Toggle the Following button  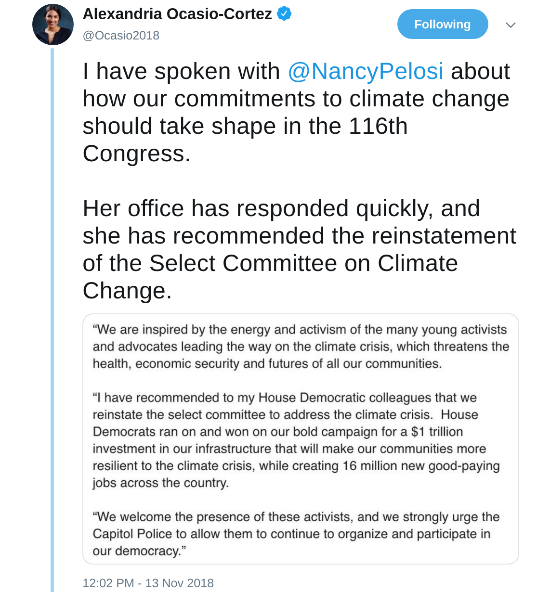click(x=442, y=25)
